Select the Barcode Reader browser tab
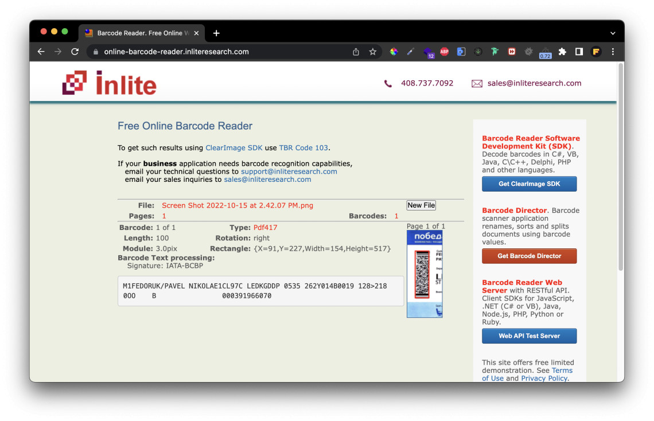Viewport: 654px width, 421px height. [x=141, y=33]
